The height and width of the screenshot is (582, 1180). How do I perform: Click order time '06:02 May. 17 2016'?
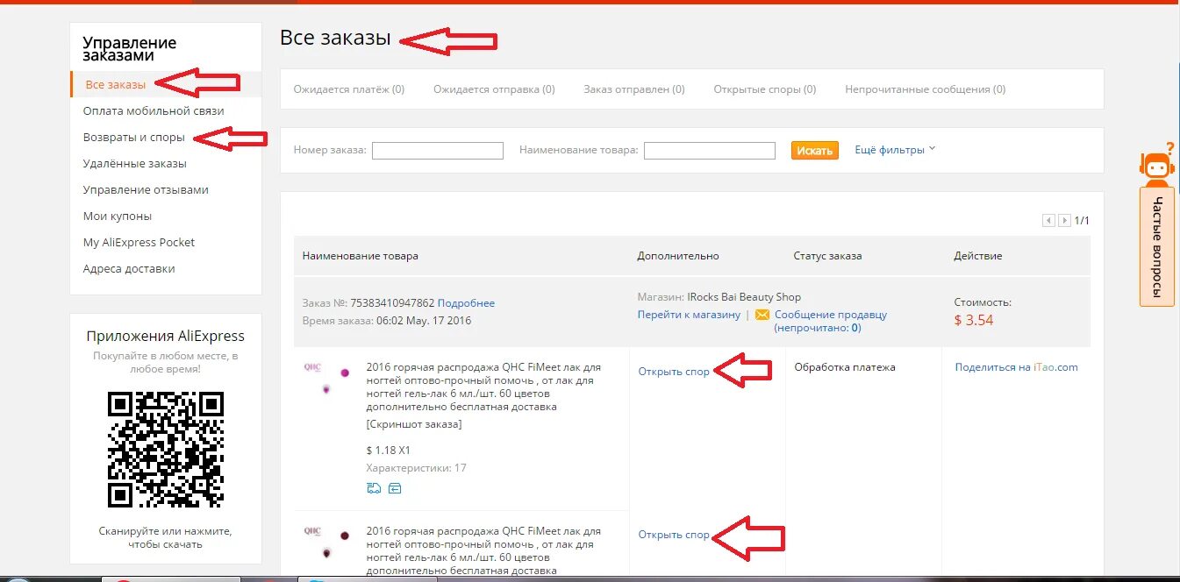424,321
